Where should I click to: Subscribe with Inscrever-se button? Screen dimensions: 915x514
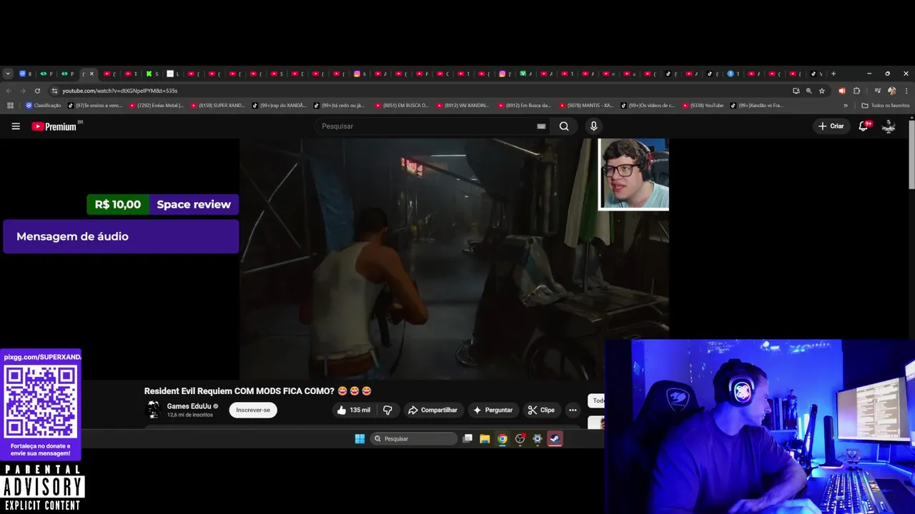pyautogui.click(x=253, y=410)
